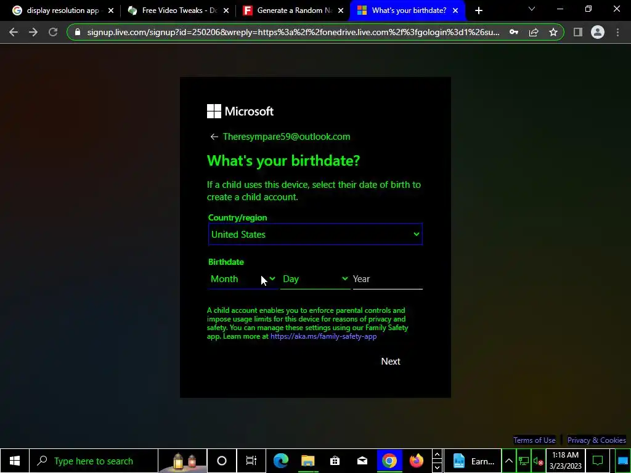Click the Year input field
The height and width of the screenshot is (473, 631).
[x=388, y=279]
